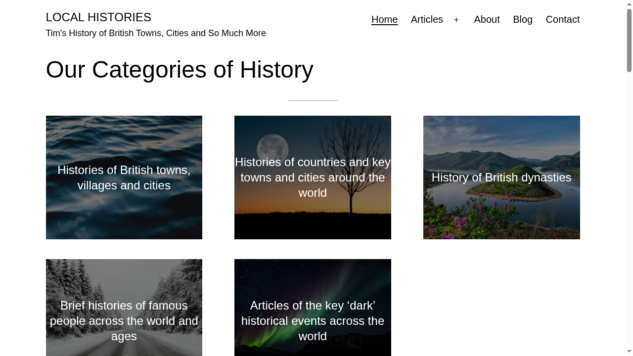Viewport: 633px width, 356px height.
Task: Click the Tim's History tagline text
Action: 155,33
